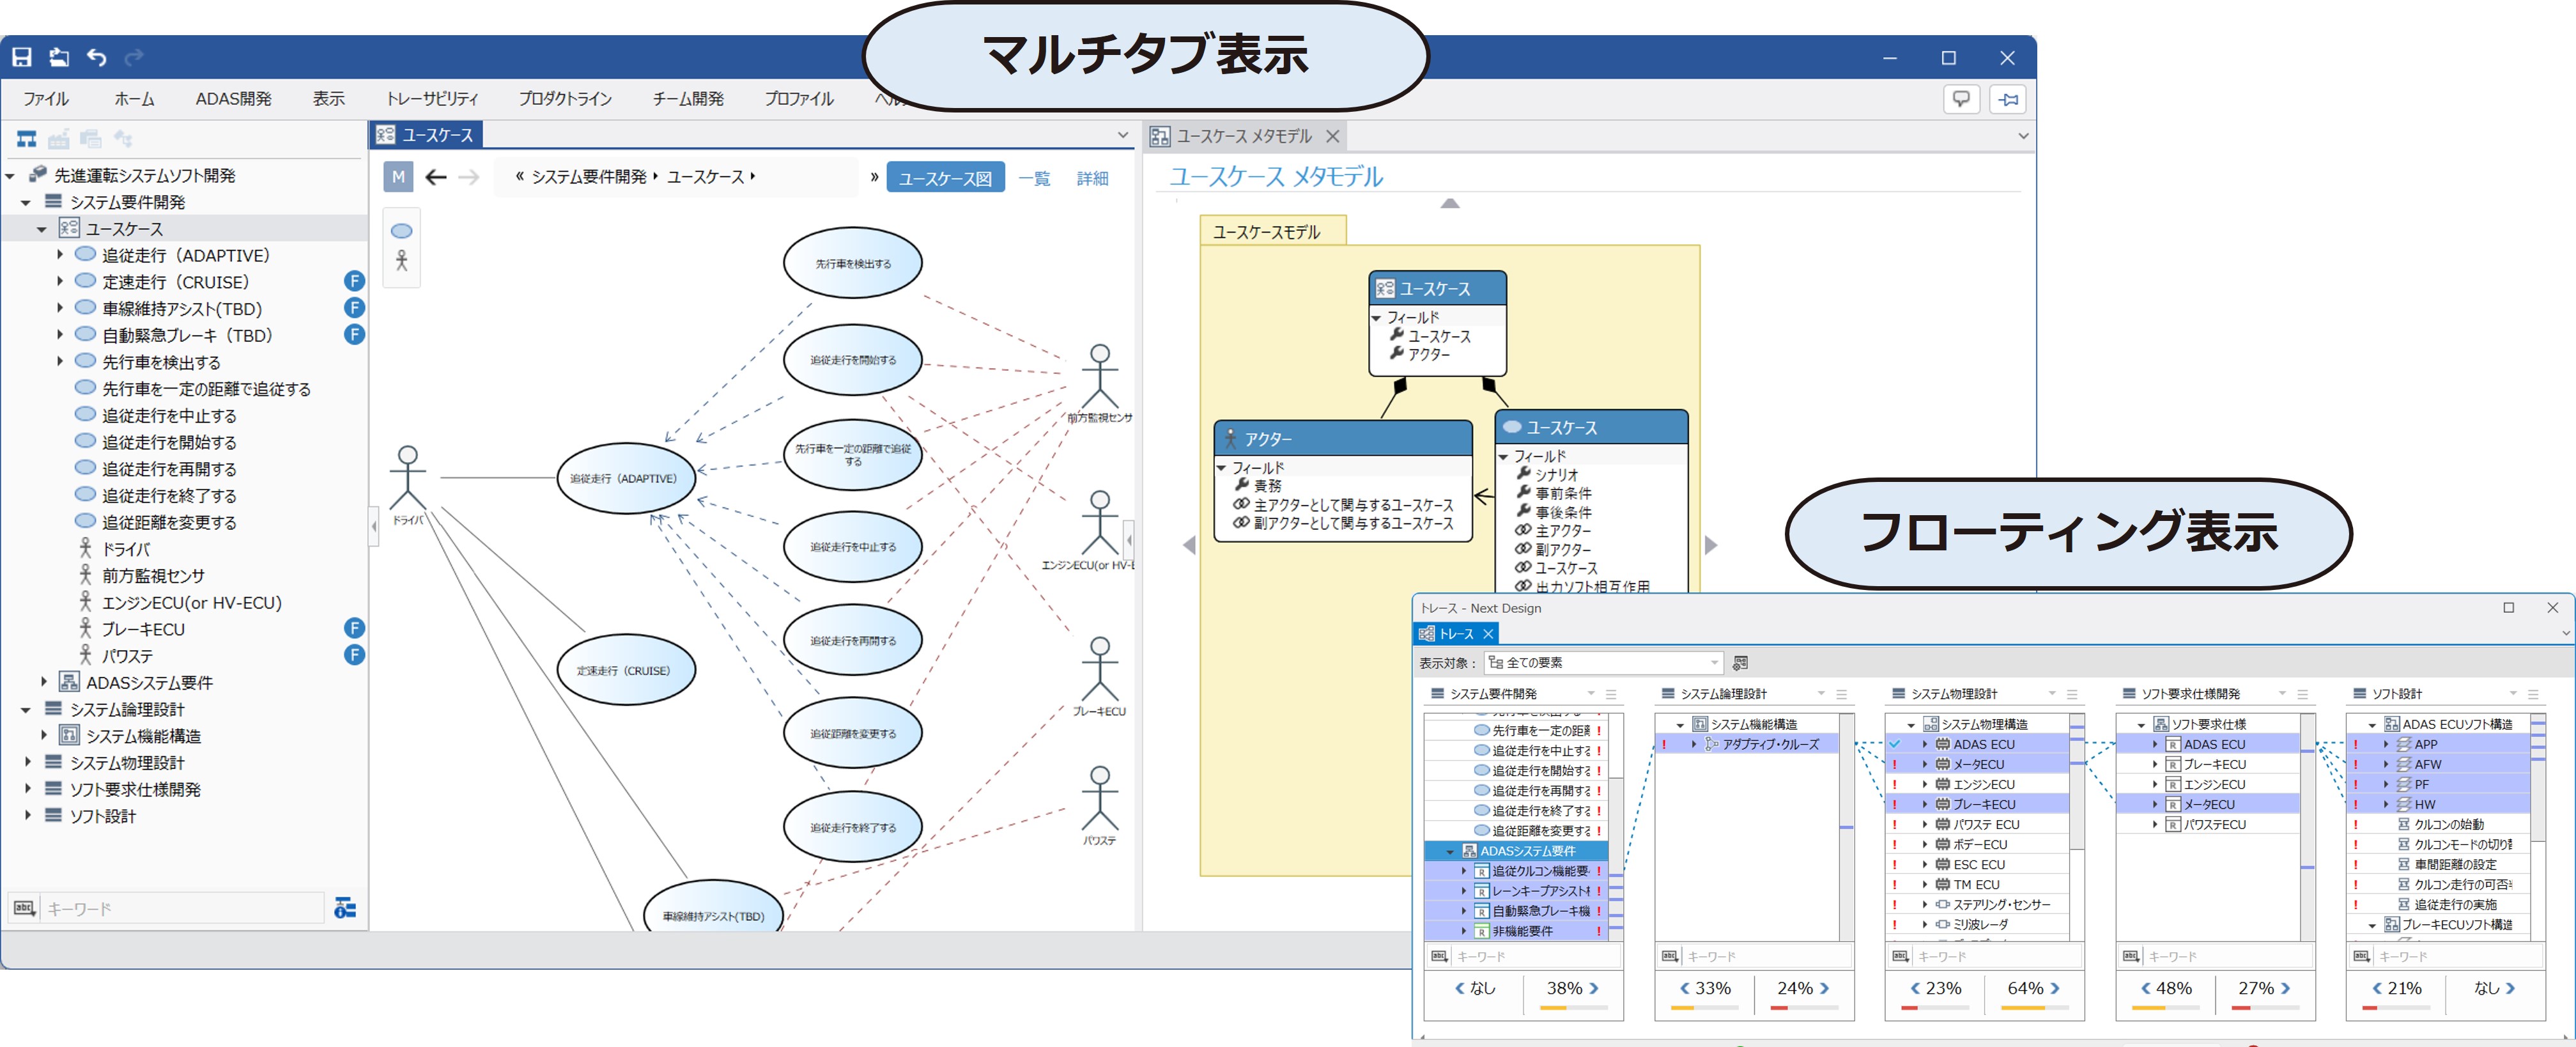Click the F badge next to 定速走行 (CRUISE)
Screen dimensions: 2576x1047
(x=354, y=281)
